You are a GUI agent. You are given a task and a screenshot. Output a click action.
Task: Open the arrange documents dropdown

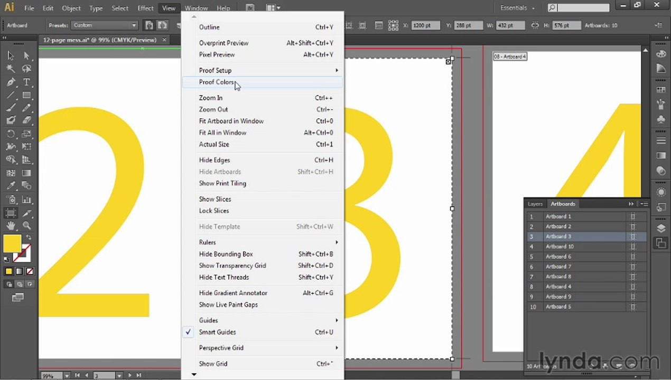(x=273, y=8)
